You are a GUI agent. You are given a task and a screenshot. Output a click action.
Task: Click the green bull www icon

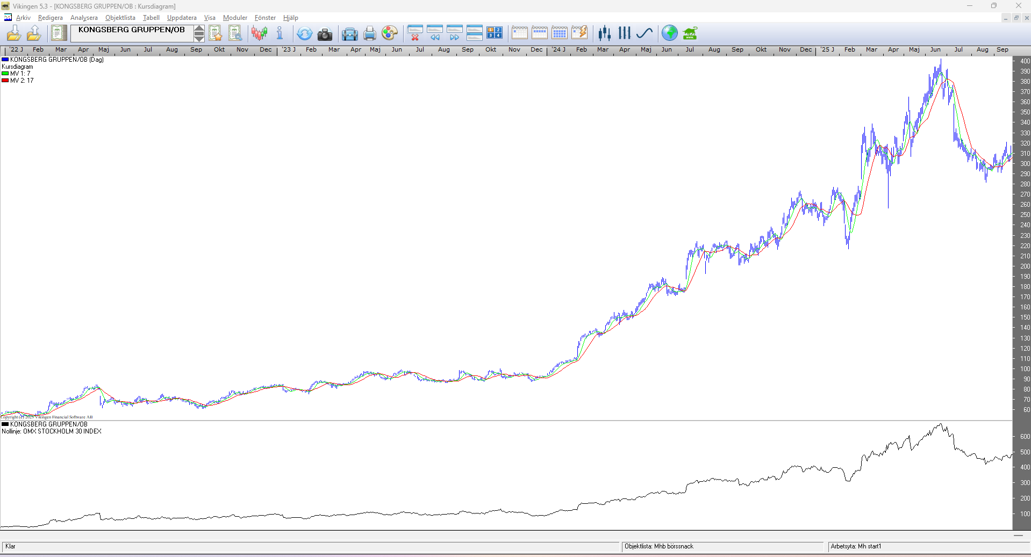pos(690,33)
